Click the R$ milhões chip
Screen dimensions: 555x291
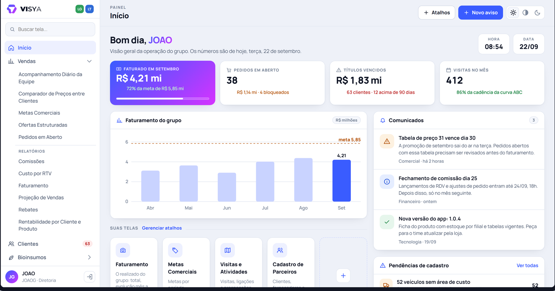coord(346,120)
